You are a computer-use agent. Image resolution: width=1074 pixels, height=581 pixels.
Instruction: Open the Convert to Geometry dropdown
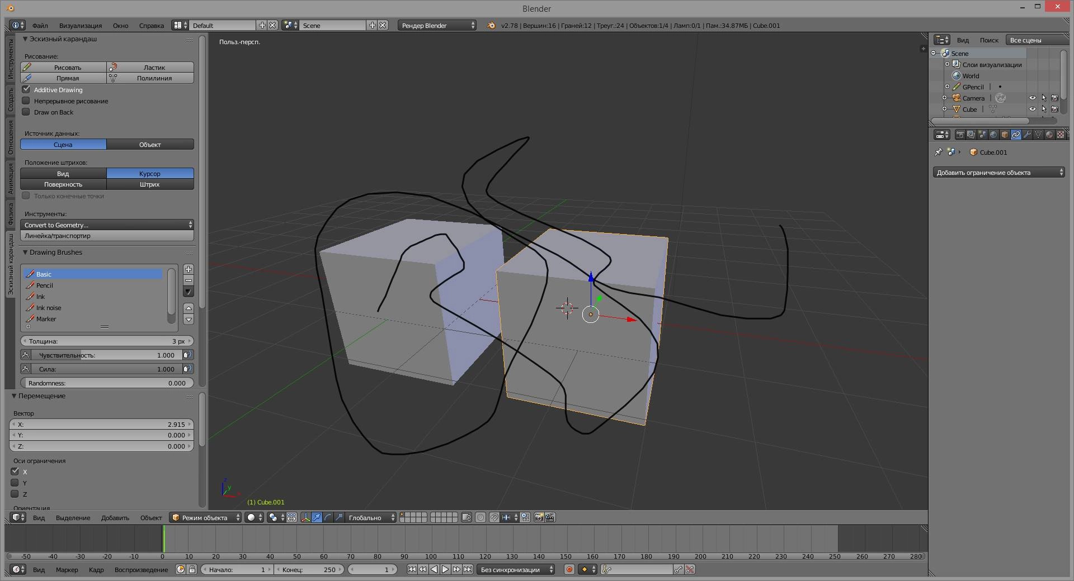tap(106, 225)
